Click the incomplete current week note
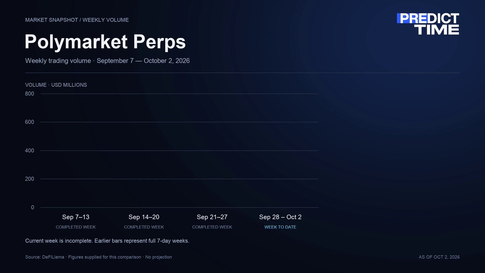Screen dimensions: 485x273 pos(107,241)
